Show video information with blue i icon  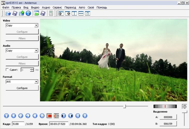(x=28, y=13)
